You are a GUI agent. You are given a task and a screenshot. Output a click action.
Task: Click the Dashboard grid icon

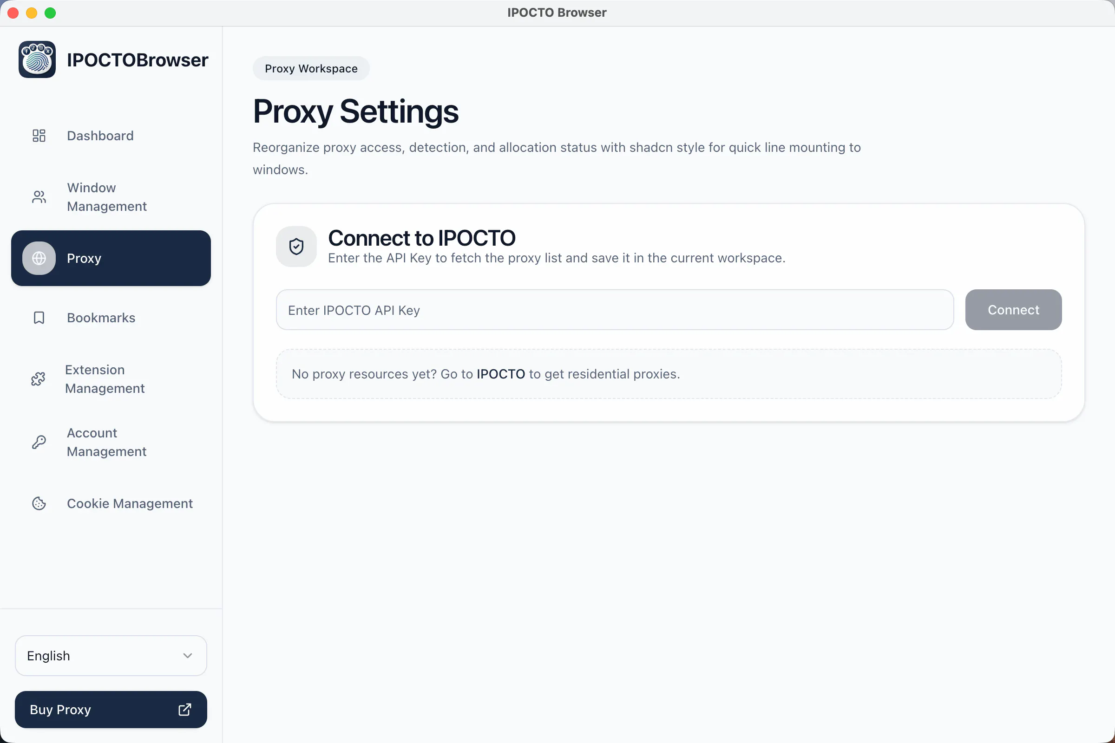coord(39,136)
